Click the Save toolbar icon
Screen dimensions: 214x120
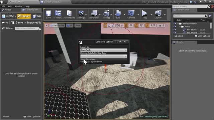tap(48, 14)
